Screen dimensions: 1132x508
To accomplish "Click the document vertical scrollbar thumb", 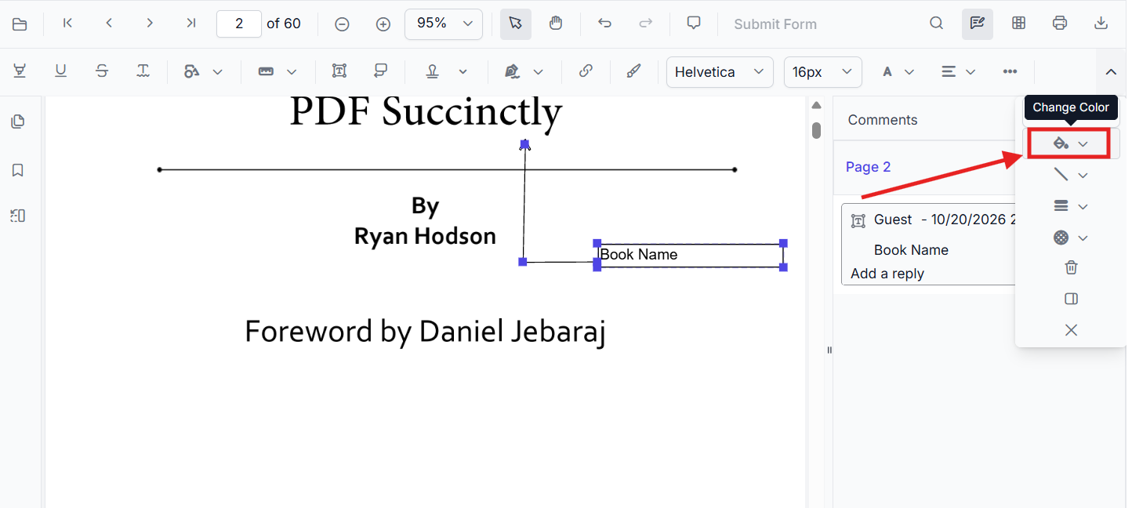I will tap(816, 130).
